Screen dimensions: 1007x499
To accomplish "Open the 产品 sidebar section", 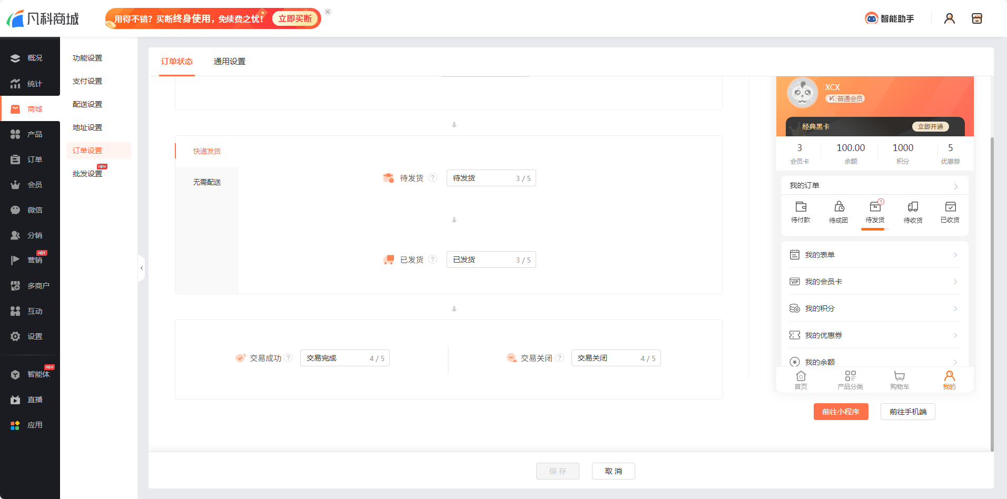I will point(30,134).
